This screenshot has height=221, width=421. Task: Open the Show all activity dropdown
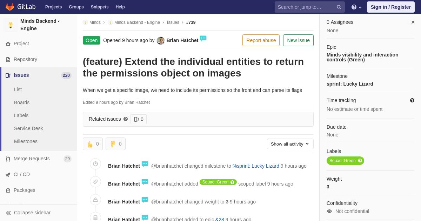tap(290, 144)
